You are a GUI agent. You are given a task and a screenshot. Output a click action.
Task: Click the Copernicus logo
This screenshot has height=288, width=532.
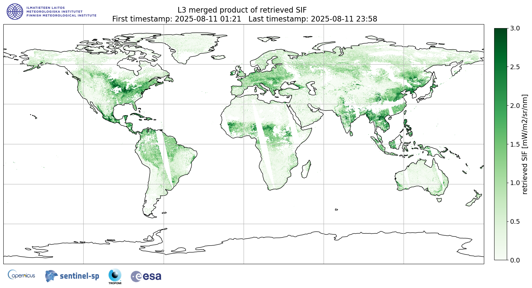22,275
